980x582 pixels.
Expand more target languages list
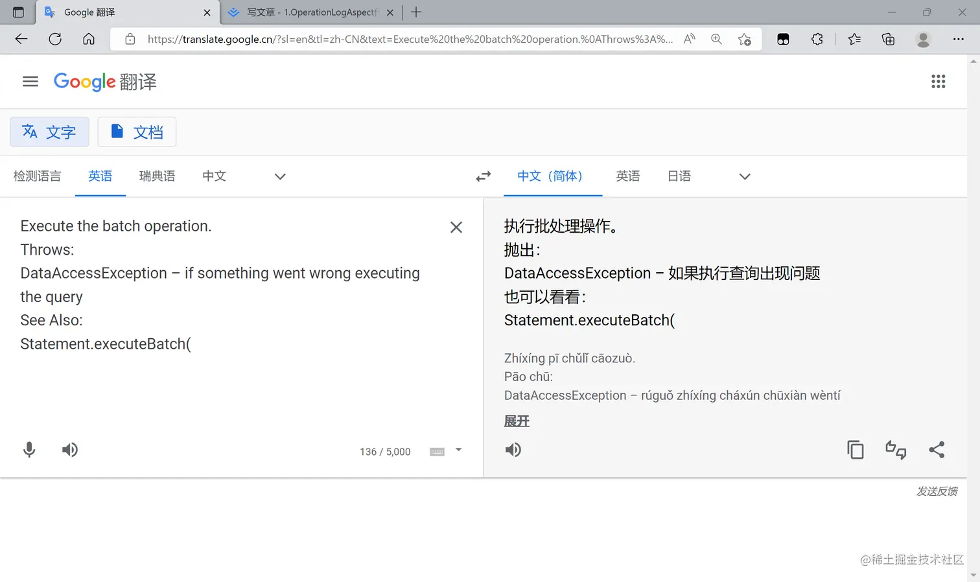click(x=745, y=176)
